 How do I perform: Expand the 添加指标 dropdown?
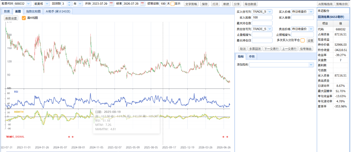[x=282, y=65]
